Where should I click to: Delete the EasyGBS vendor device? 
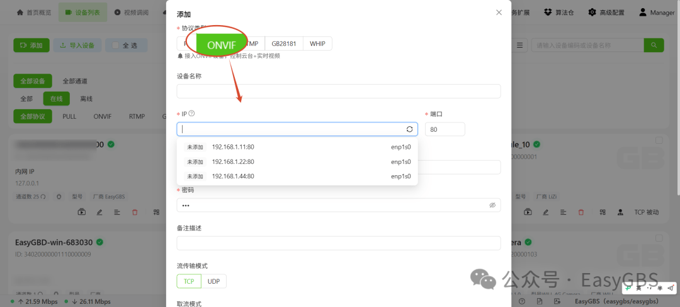point(135,212)
